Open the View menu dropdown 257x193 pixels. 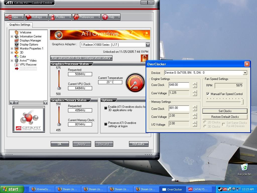click(x=14, y=17)
